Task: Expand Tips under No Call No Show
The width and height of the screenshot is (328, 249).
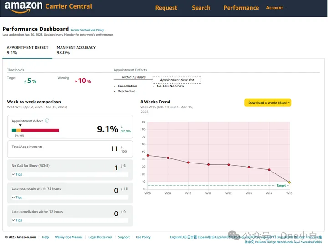Action: [x=17, y=174]
